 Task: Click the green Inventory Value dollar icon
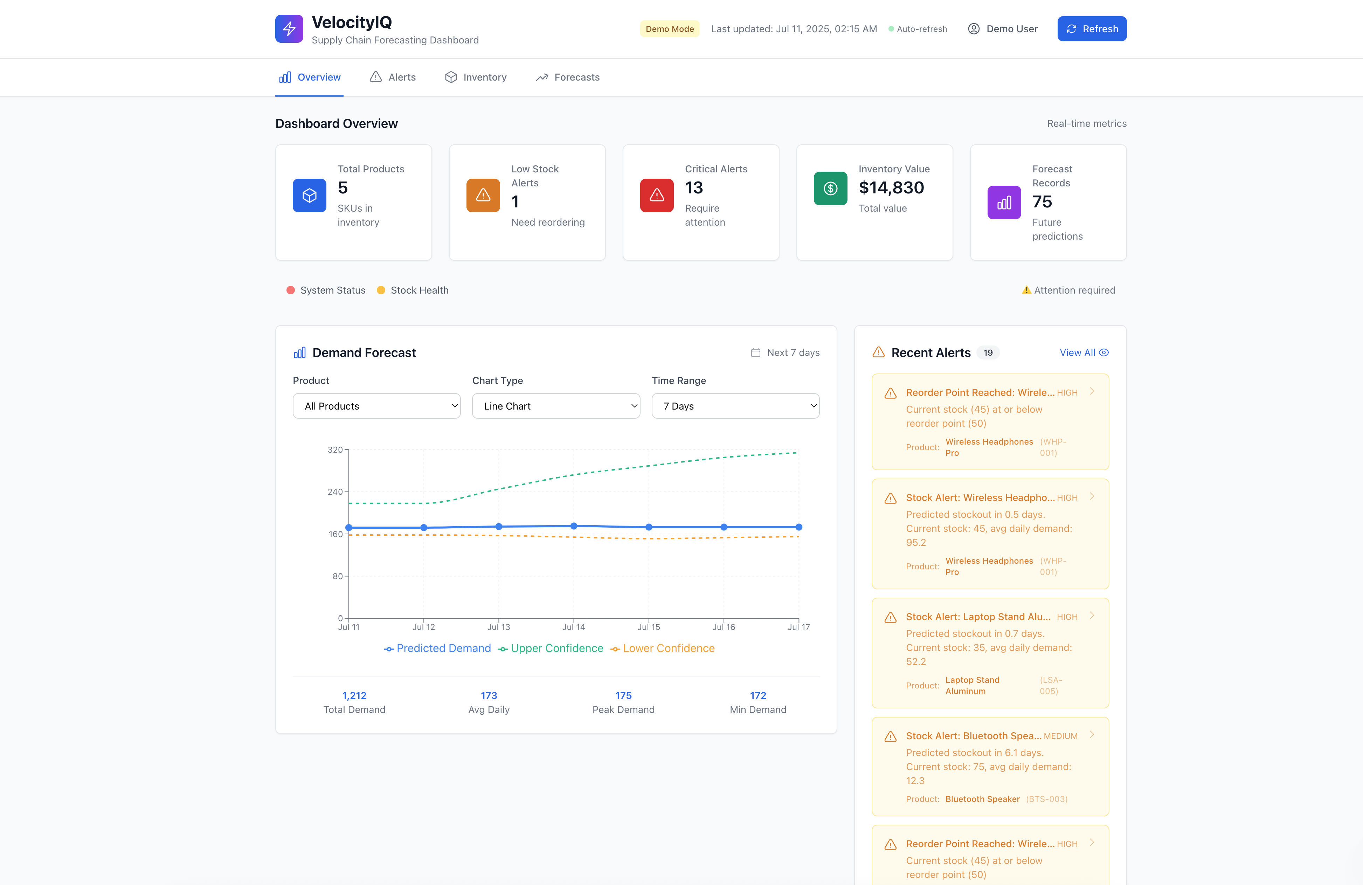(830, 188)
